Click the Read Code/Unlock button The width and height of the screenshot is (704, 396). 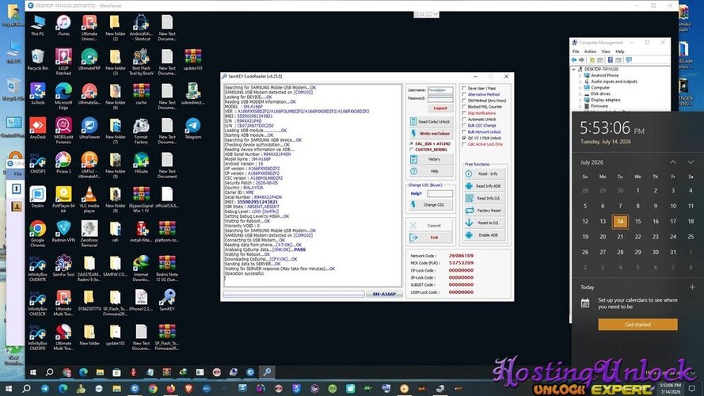(x=430, y=122)
